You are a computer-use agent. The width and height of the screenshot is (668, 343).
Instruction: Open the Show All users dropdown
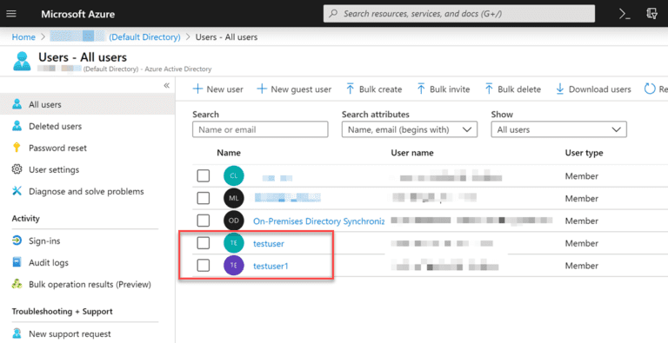point(558,129)
